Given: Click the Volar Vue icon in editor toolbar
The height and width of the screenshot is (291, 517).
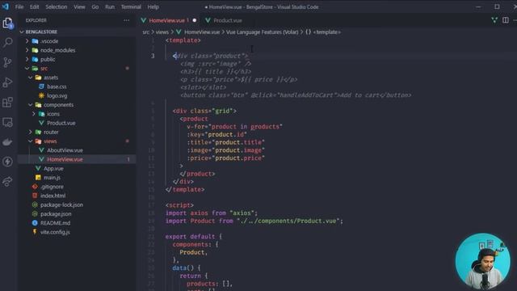Looking at the screenshot, I should tap(494, 20).
